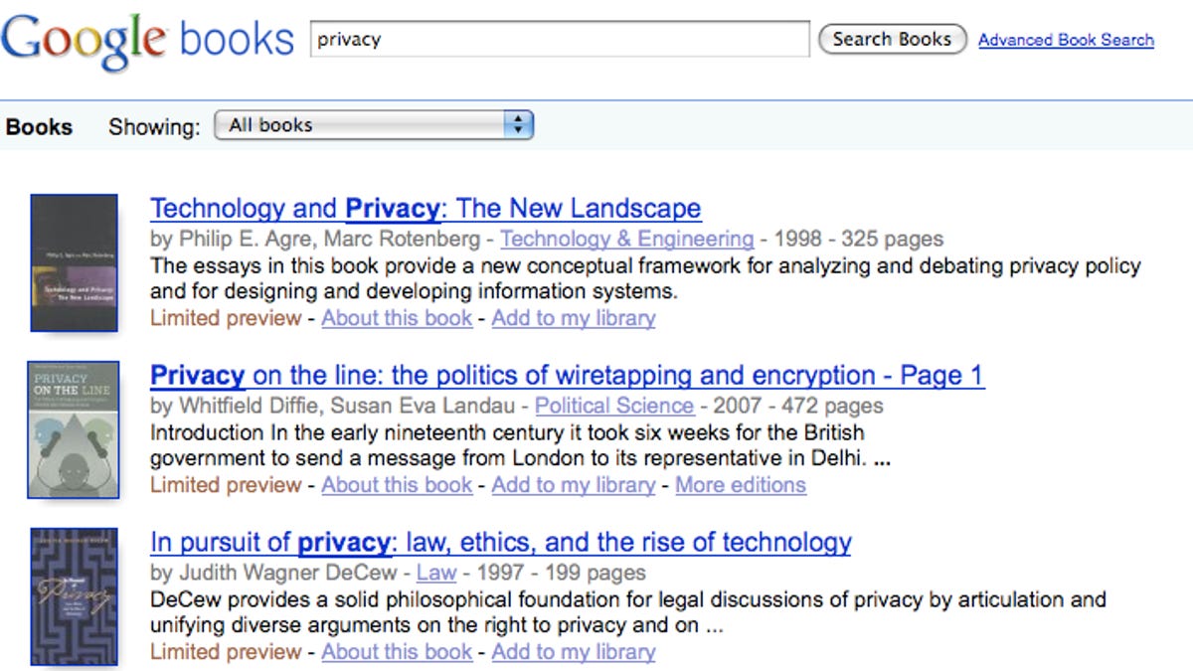Open In Pursuit of Privacy cover thumbnail

pos(75,596)
